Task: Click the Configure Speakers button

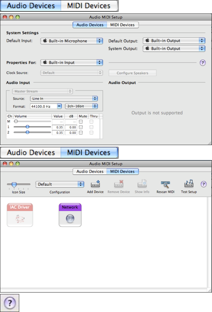Action: (133, 73)
